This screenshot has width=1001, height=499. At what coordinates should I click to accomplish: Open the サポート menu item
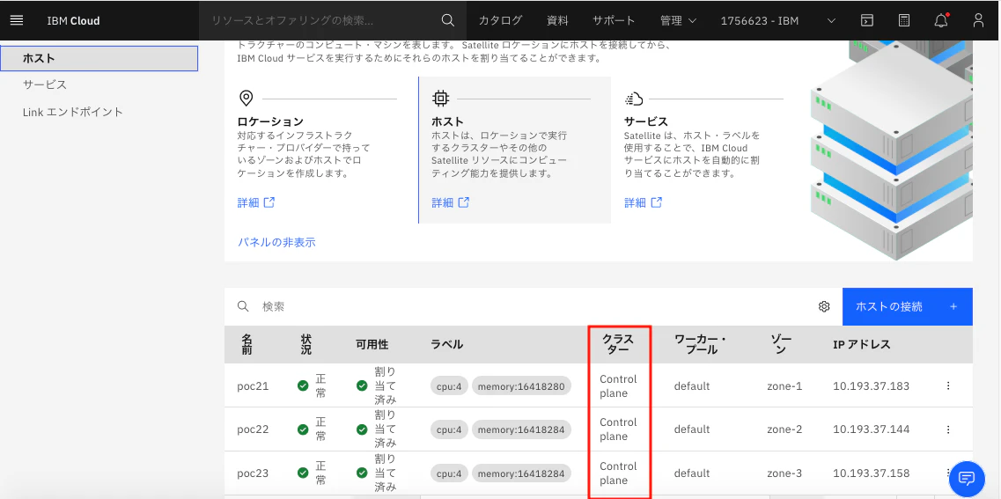[x=614, y=20]
